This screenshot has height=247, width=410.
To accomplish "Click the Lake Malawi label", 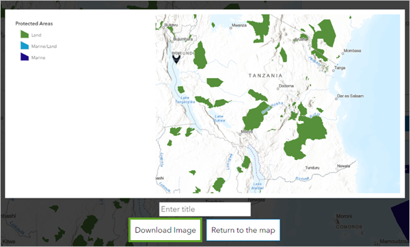I will point(258,186).
